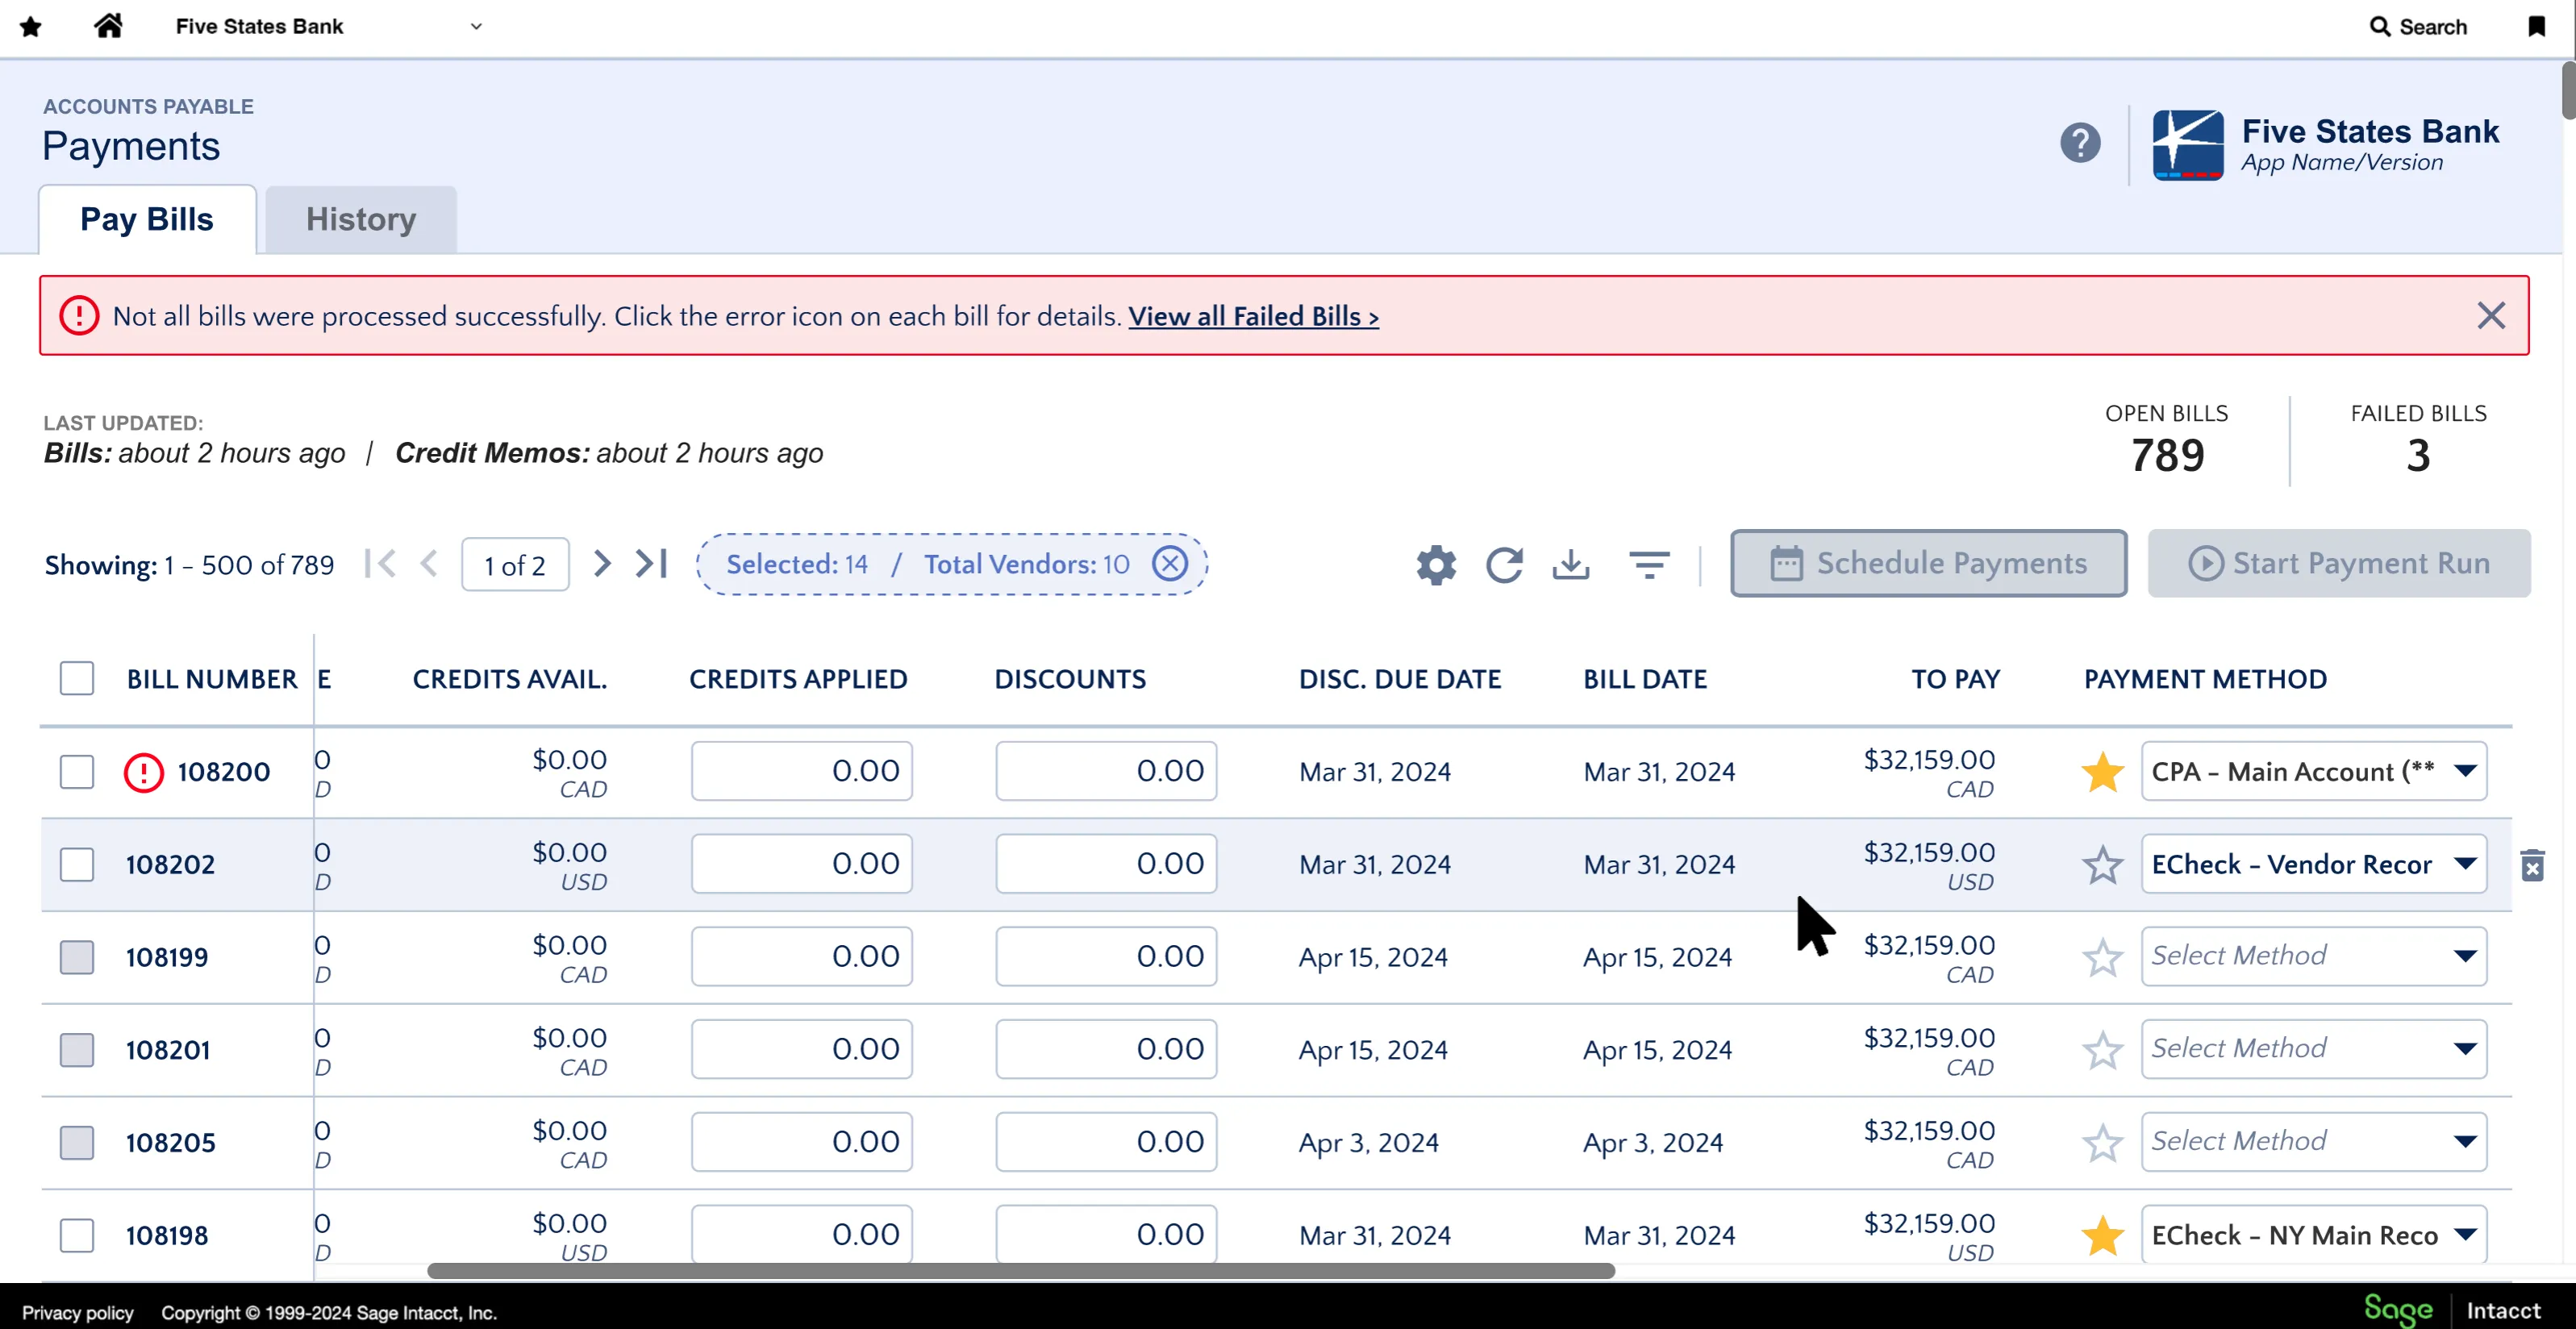Delete bill 108202 row with trash icon

(2532, 865)
